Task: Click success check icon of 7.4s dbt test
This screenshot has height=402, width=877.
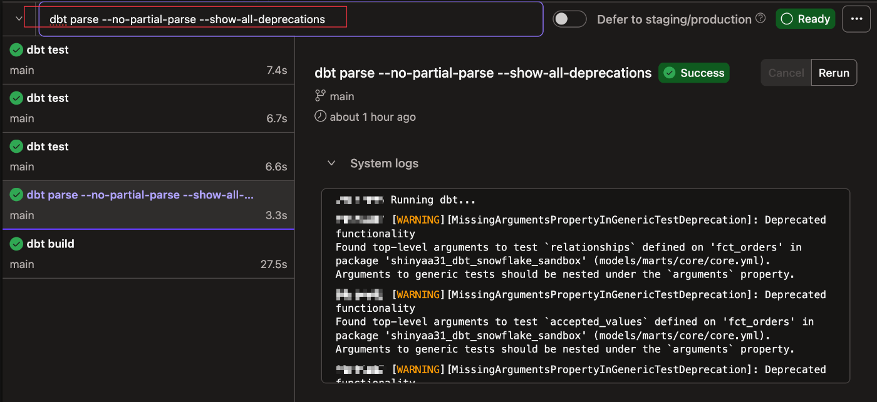Action: click(16, 49)
